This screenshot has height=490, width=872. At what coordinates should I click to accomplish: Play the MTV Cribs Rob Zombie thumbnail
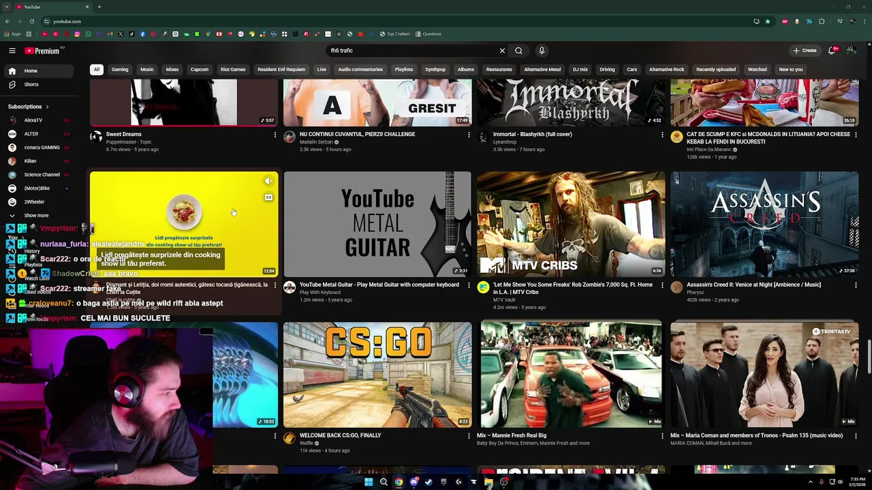[571, 224]
